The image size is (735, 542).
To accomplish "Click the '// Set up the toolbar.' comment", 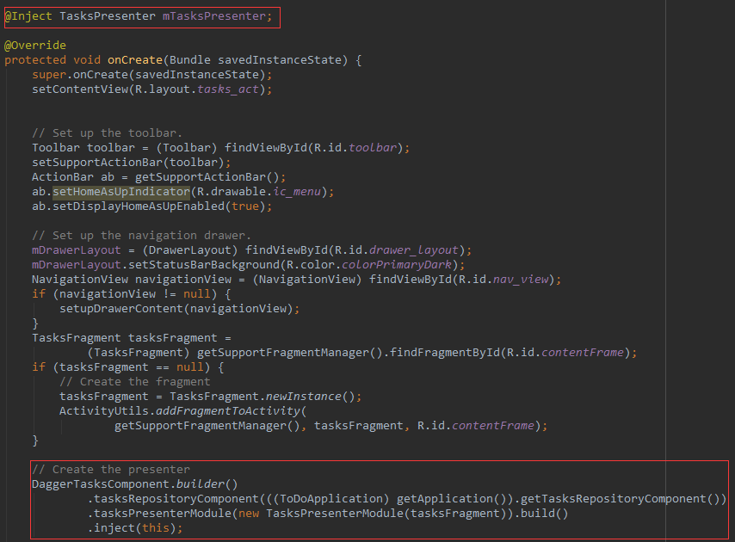I will 107,133.
